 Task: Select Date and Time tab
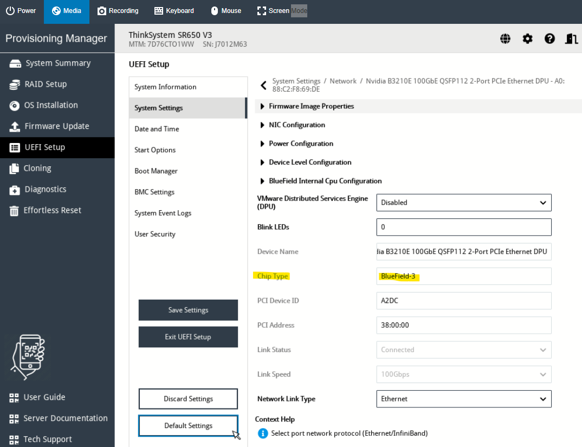click(188, 129)
